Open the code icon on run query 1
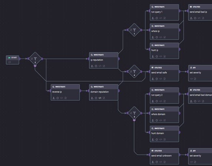 coord(160,18)
